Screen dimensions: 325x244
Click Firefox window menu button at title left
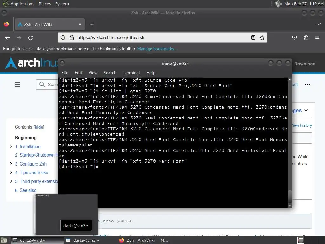(x=4, y=13)
